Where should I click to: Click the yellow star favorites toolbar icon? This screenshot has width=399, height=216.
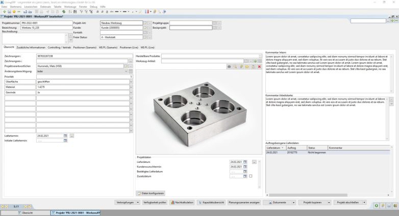[x=13, y=11]
